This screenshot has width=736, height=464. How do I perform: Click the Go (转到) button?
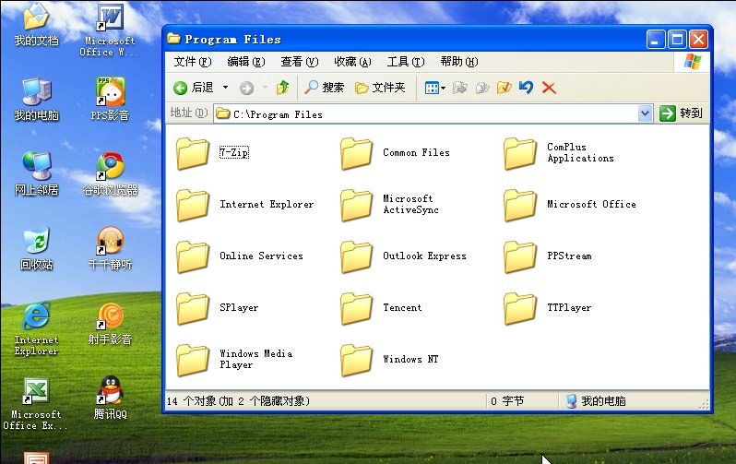click(681, 113)
